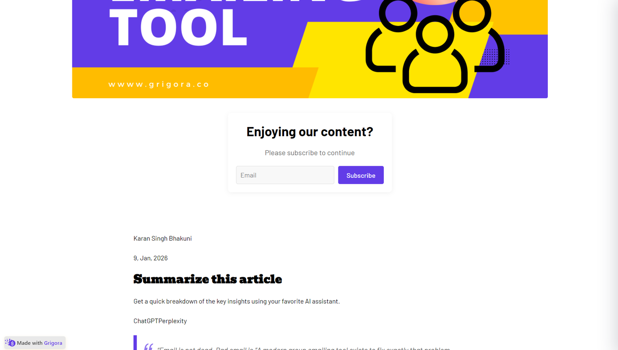Click the Made with badge text
This screenshot has height=350, width=618.
30,343
